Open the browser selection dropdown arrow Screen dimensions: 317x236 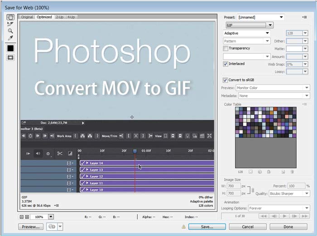60,227
